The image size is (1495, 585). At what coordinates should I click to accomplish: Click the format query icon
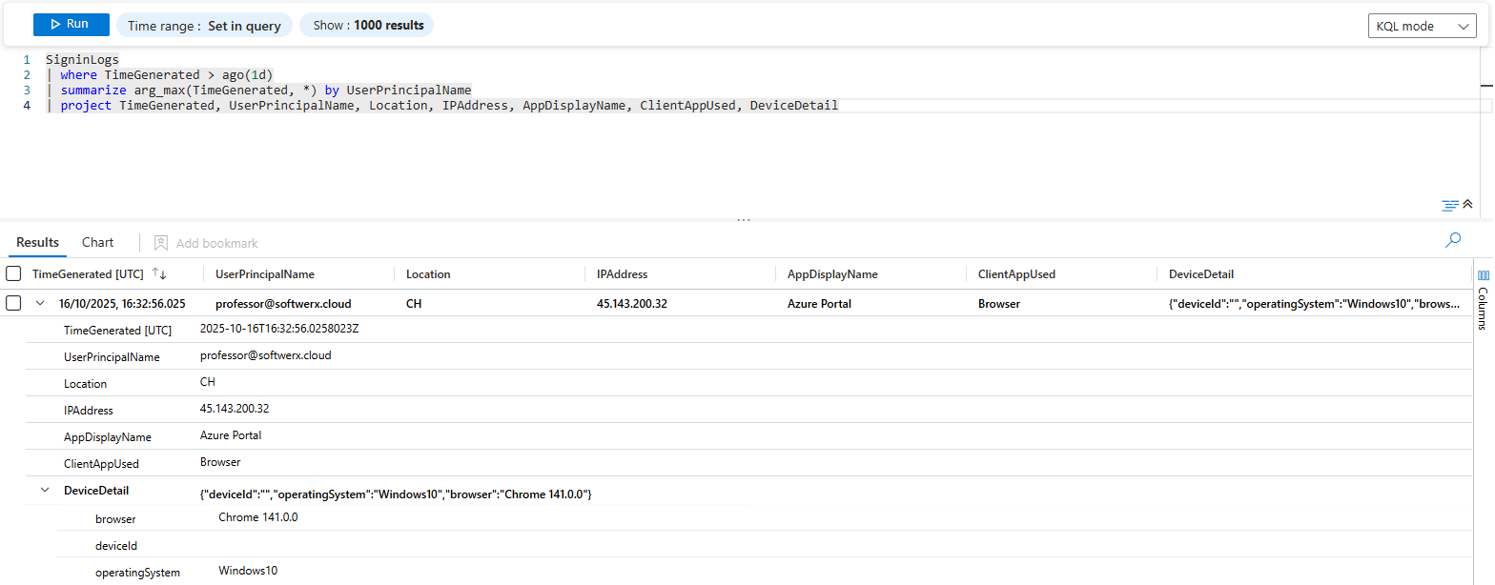1449,205
